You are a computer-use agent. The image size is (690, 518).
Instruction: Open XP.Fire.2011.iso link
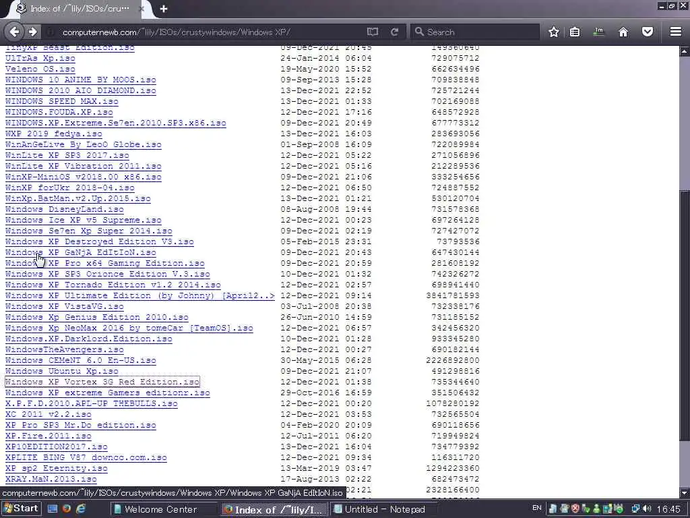point(49,436)
